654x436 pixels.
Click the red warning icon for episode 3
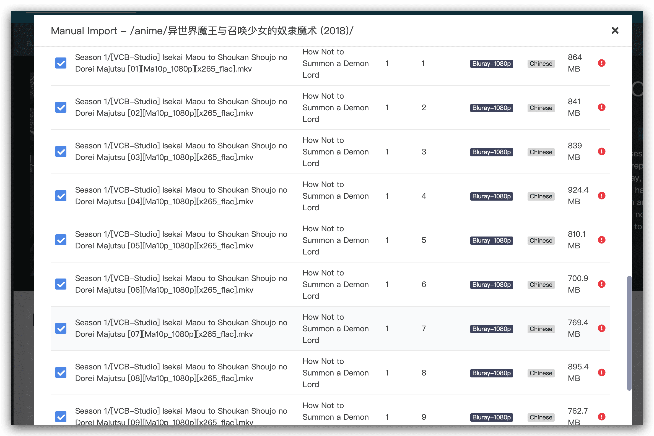[x=601, y=151]
